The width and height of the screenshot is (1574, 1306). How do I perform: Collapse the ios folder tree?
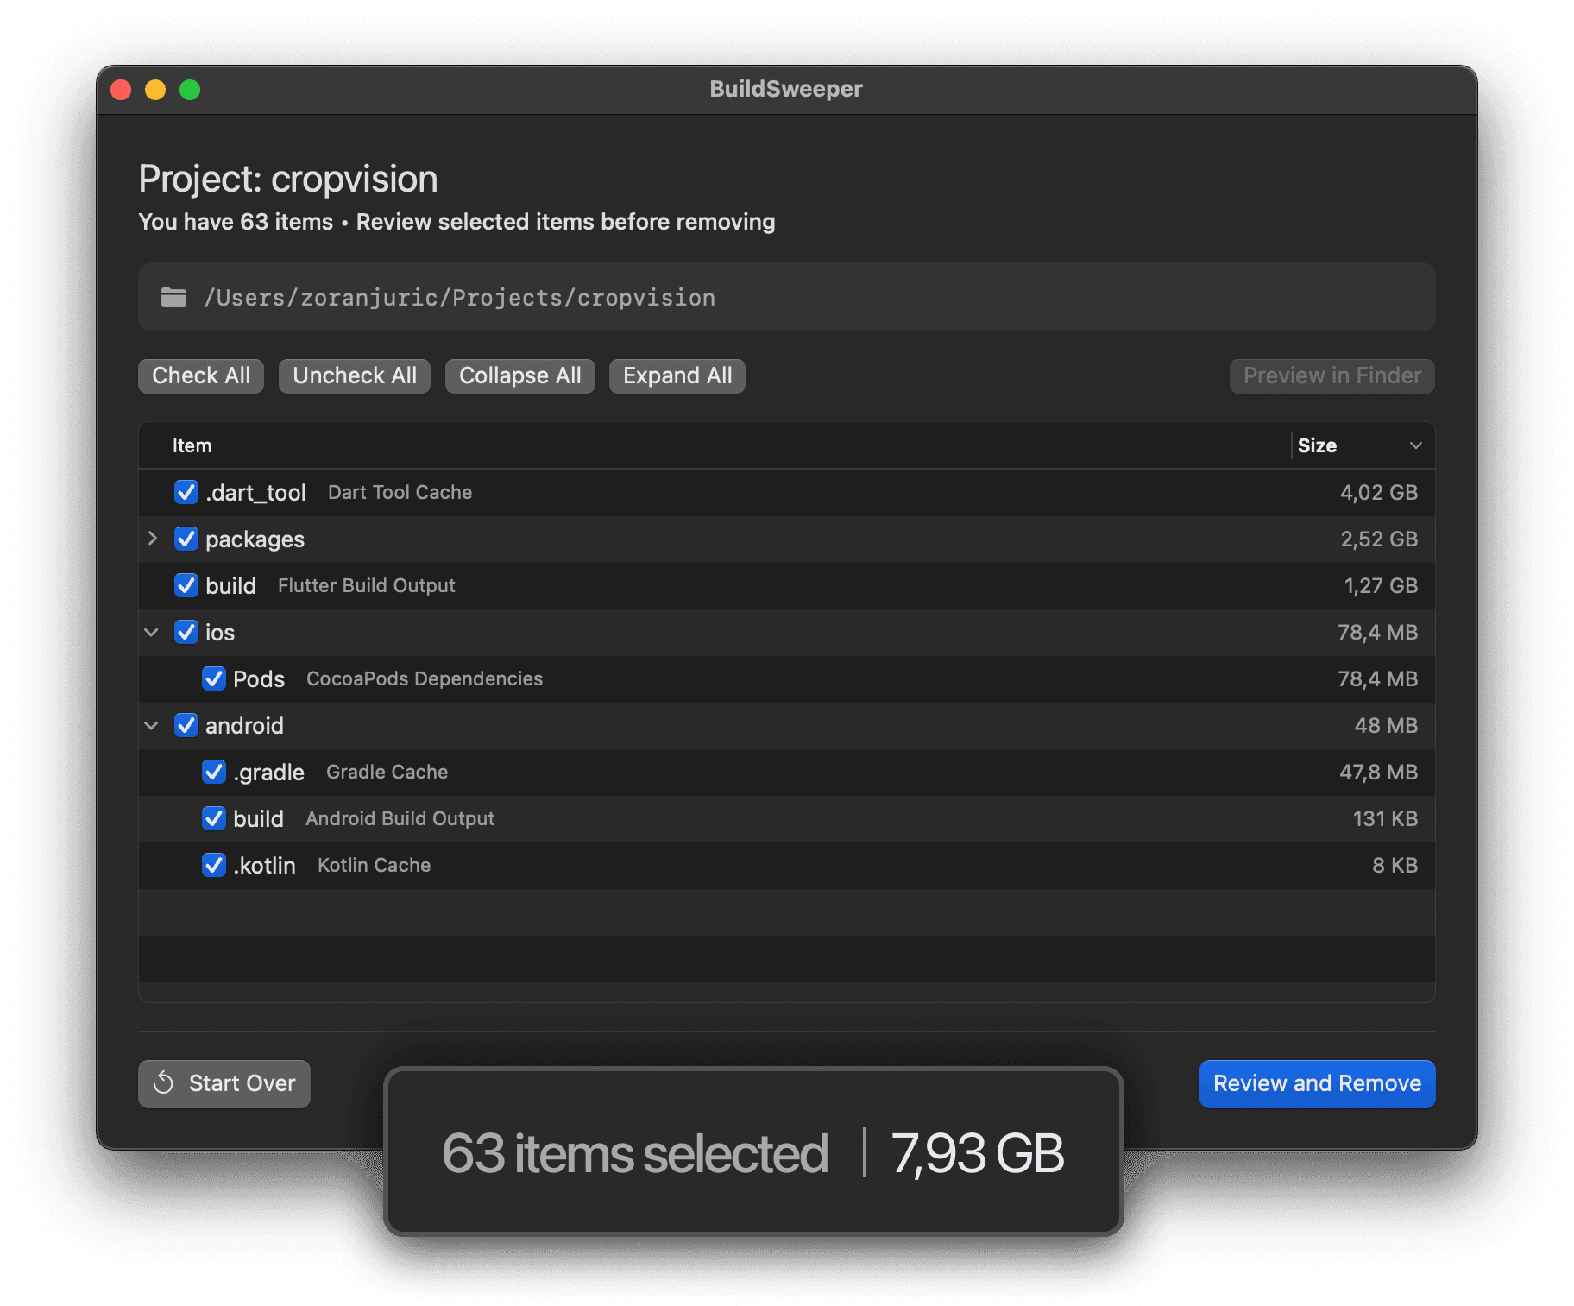point(152,632)
